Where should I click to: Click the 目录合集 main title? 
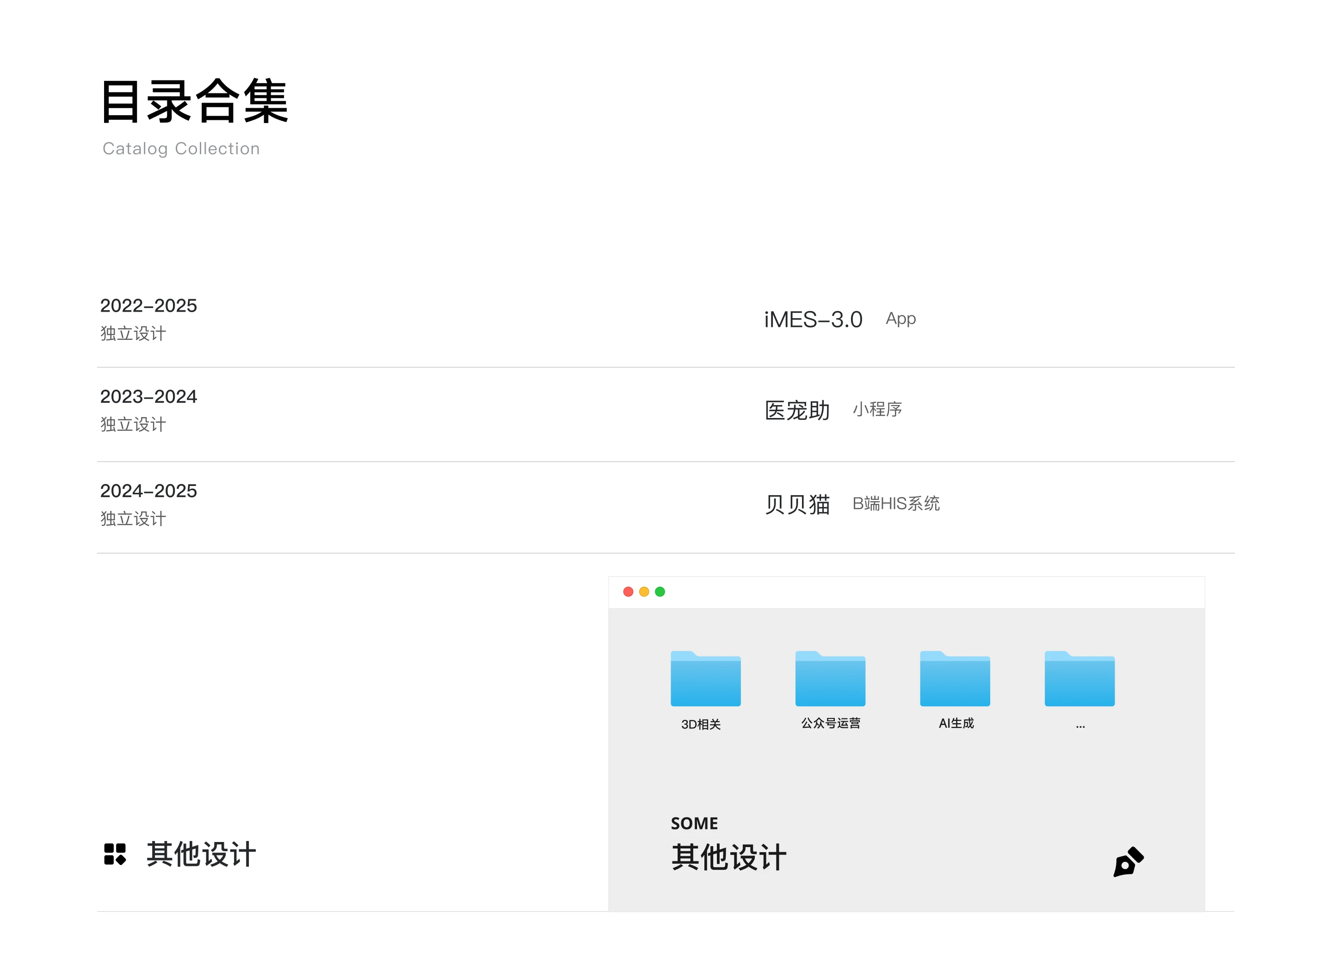(x=195, y=102)
